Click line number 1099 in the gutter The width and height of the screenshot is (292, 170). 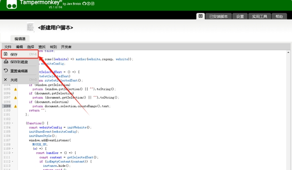coord(7,106)
